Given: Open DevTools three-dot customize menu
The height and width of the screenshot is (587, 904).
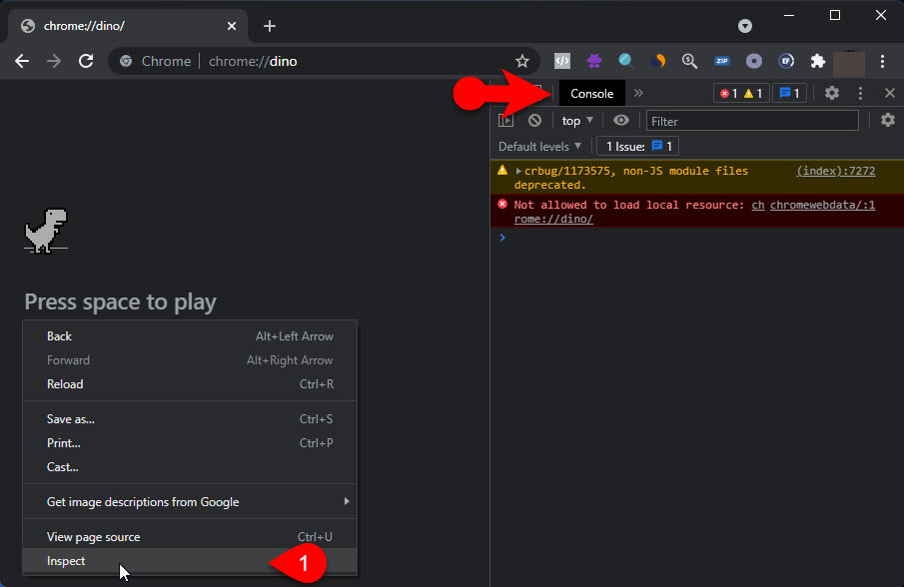Looking at the screenshot, I should [x=860, y=93].
